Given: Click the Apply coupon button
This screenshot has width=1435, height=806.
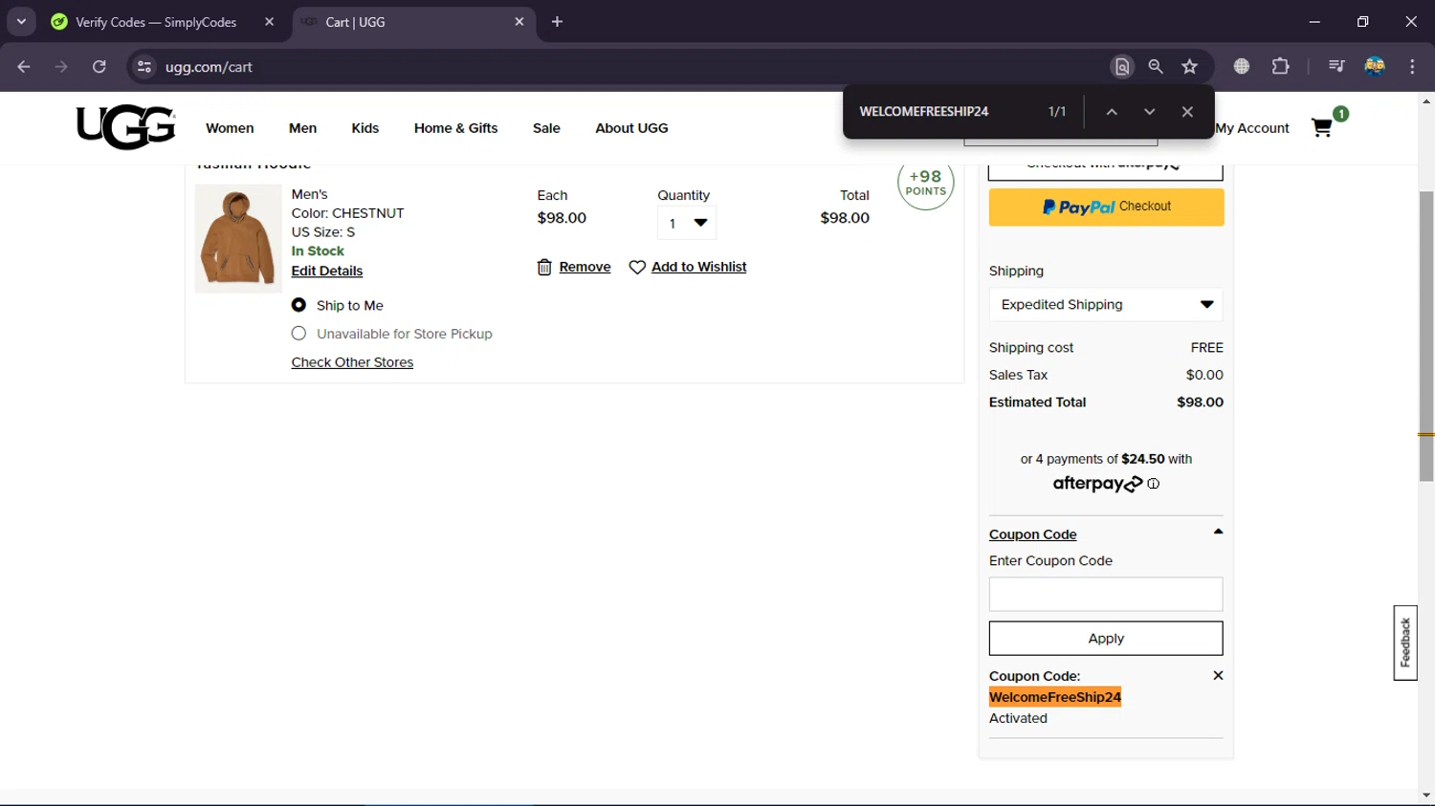Looking at the screenshot, I should (1106, 639).
